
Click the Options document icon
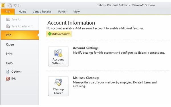tap(8, 72)
